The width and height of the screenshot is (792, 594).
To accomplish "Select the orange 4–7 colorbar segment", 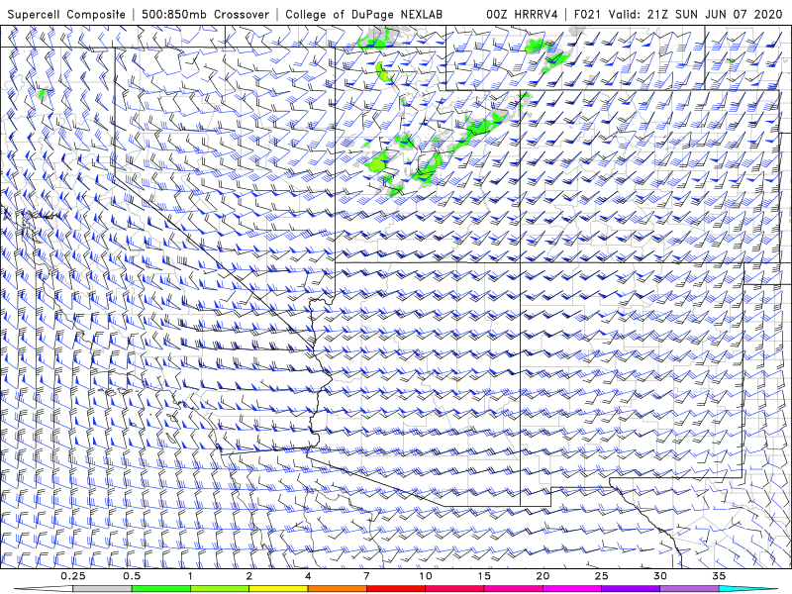I will point(337,589).
